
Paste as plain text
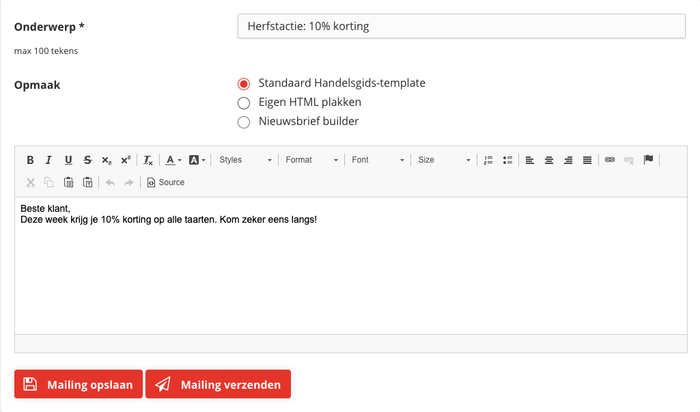(x=87, y=182)
